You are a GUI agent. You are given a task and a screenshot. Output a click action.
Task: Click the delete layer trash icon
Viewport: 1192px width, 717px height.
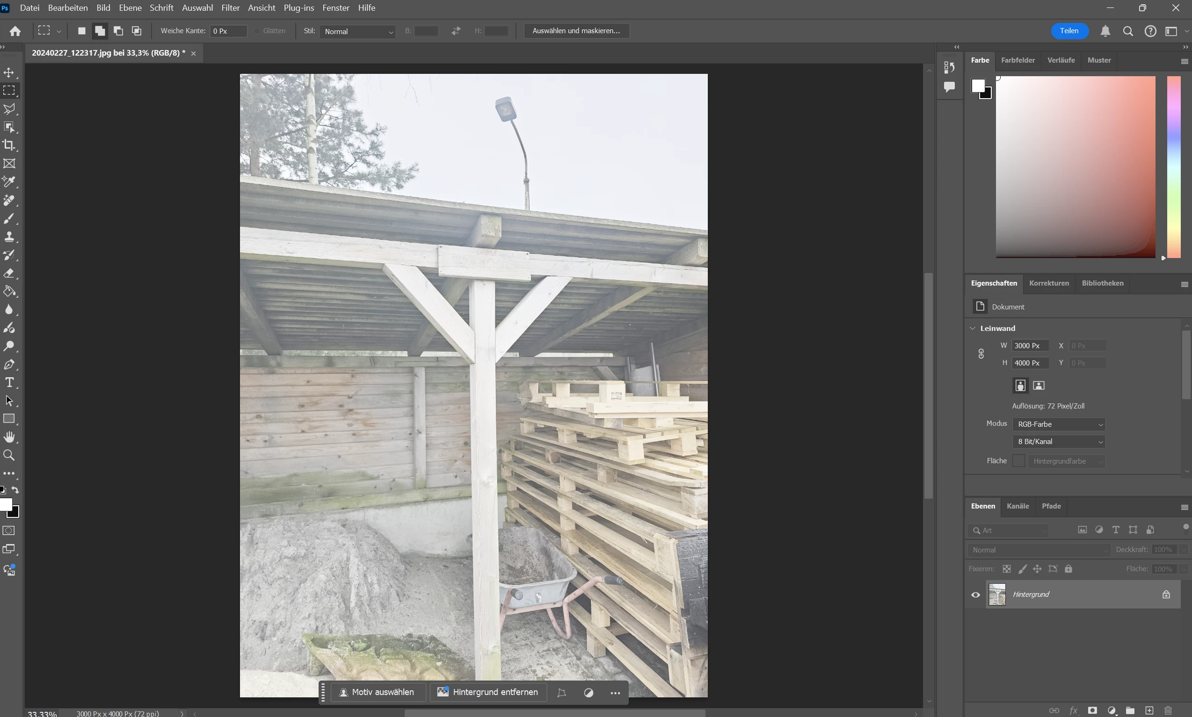(1168, 710)
